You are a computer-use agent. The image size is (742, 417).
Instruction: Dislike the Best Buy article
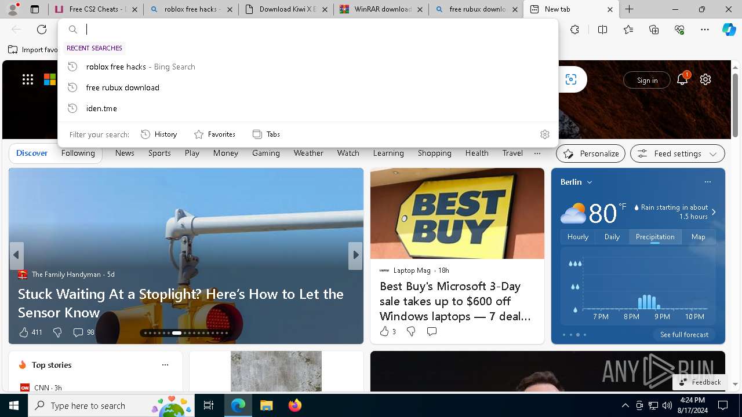[x=411, y=331]
